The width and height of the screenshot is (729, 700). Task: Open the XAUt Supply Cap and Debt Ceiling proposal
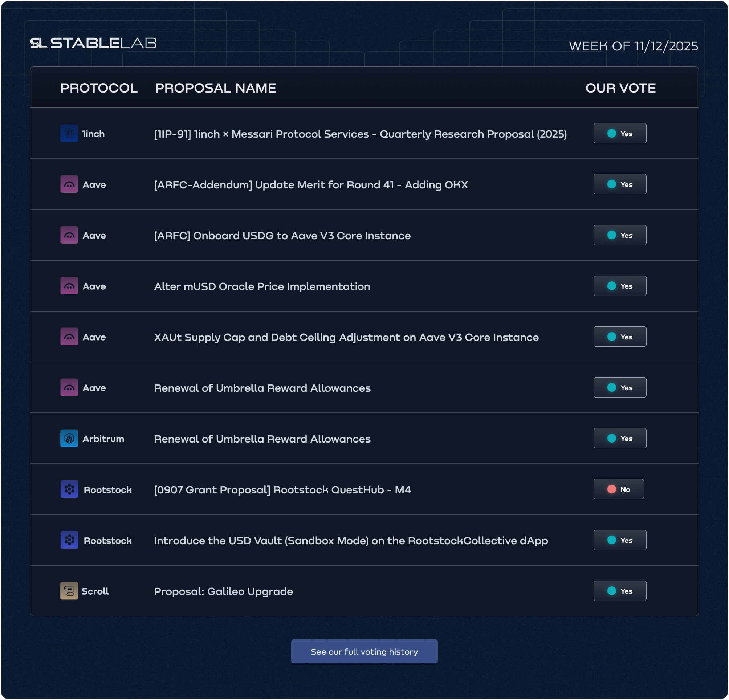(x=346, y=337)
